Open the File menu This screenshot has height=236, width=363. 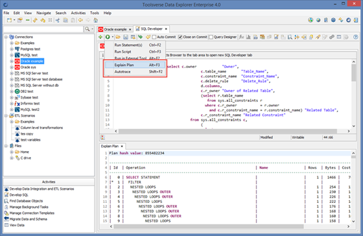[x=6, y=13]
